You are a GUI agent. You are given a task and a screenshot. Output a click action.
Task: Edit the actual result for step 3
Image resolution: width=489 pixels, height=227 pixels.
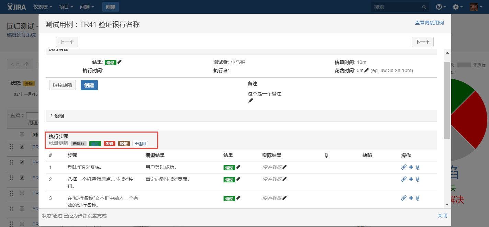coord(284,198)
